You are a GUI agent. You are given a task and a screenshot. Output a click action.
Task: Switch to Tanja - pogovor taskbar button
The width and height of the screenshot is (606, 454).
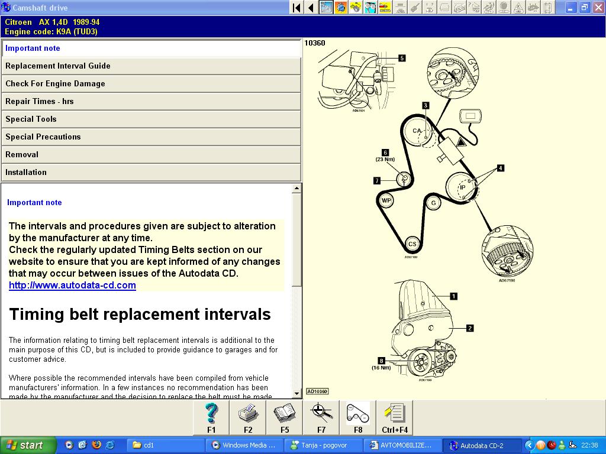click(324, 445)
